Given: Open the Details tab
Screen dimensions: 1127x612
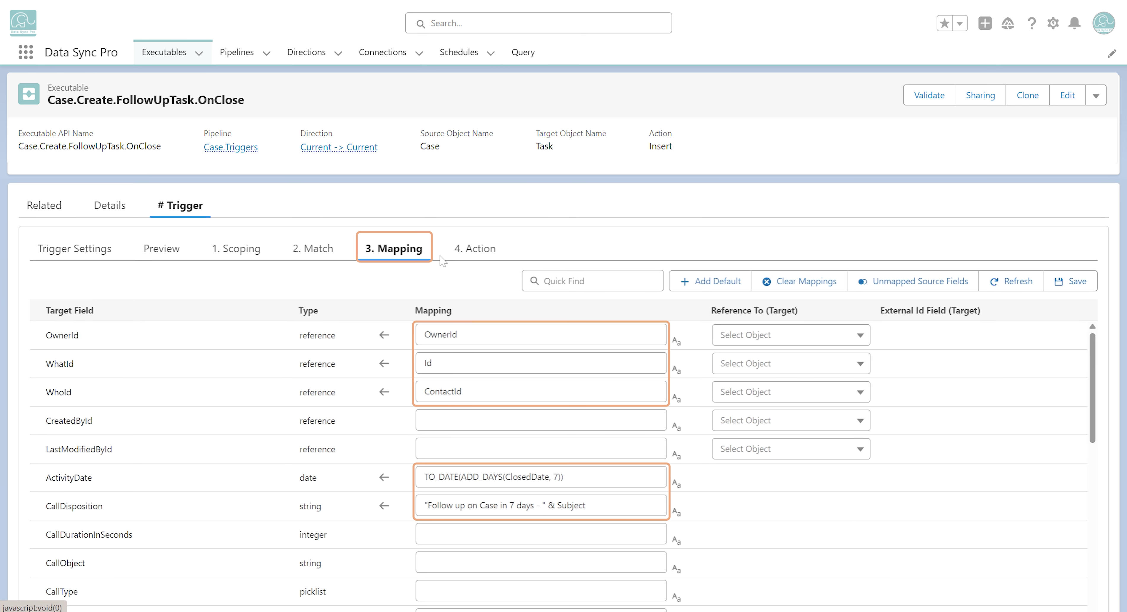Looking at the screenshot, I should (x=109, y=205).
